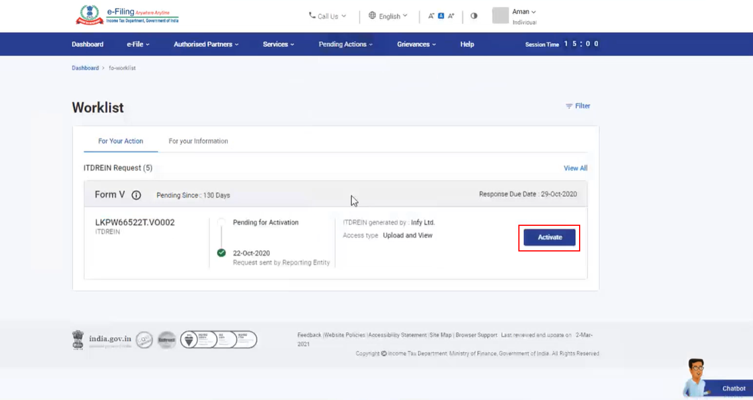Screen dimensions: 753x400
Task: Expand the Aman user account menu
Action: tap(524, 12)
